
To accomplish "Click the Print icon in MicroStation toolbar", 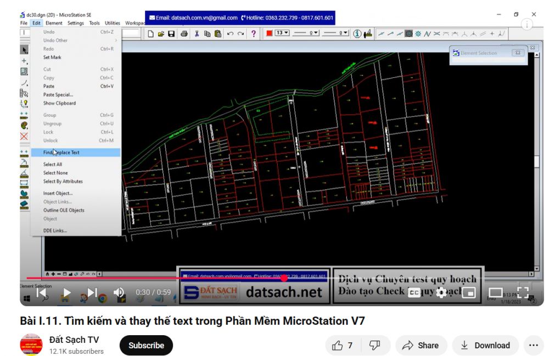I will (x=184, y=33).
